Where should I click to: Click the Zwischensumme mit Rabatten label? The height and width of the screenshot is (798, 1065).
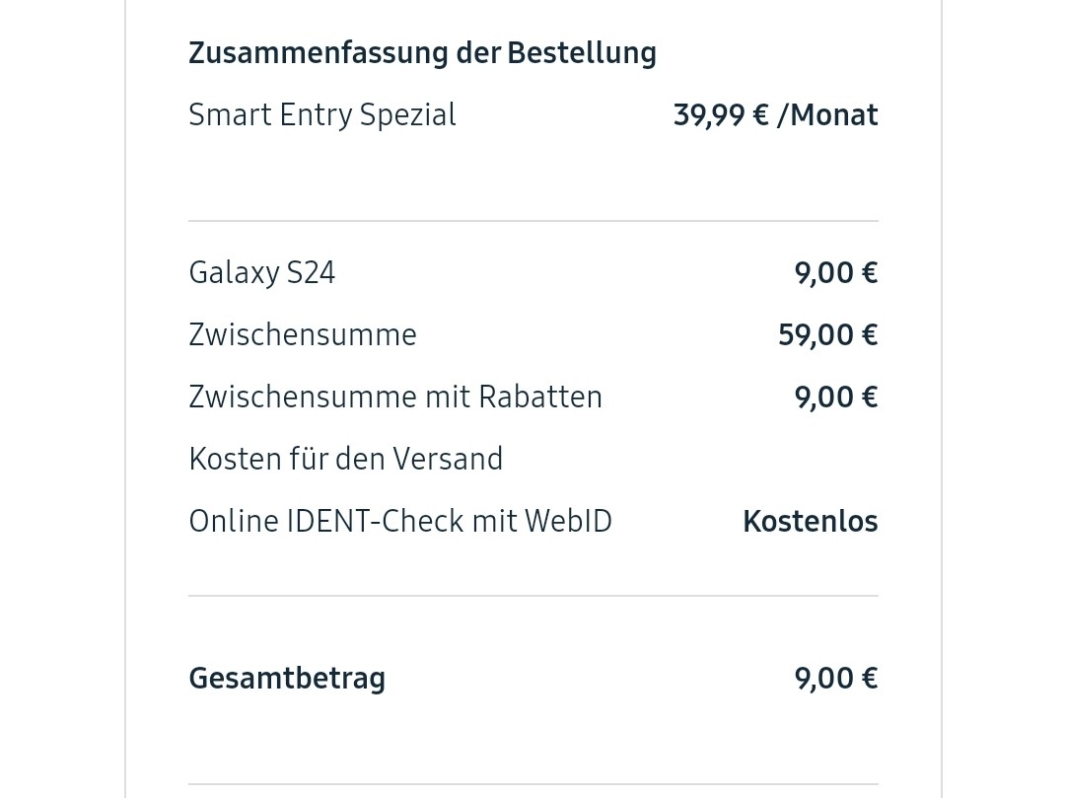point(395,398)
